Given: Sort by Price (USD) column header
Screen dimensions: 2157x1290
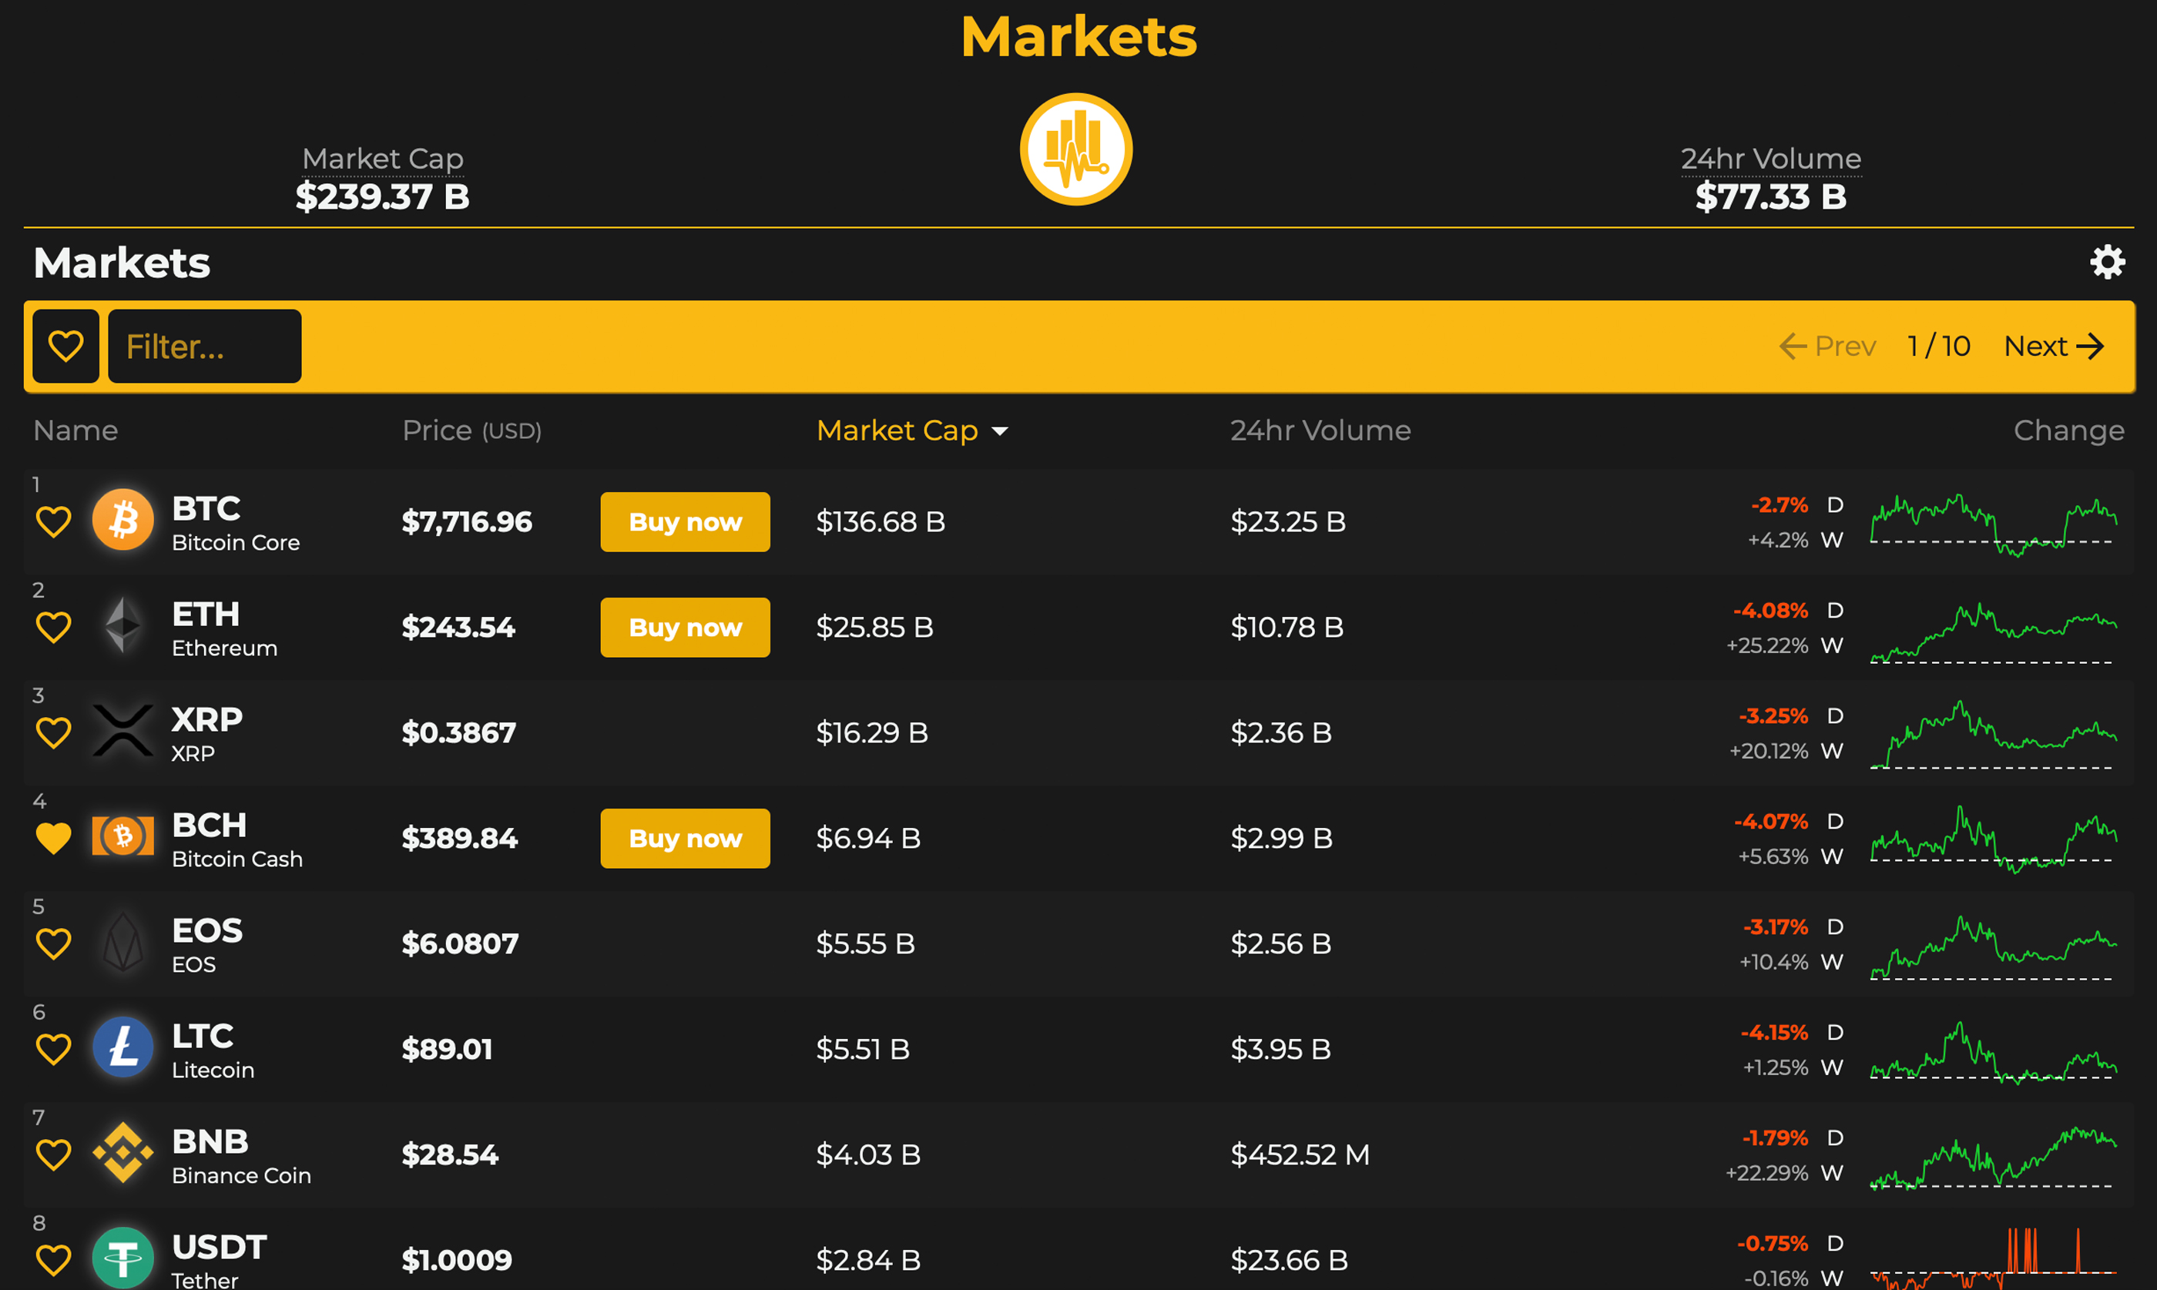Looking at the screenshot, I should 472,431.
